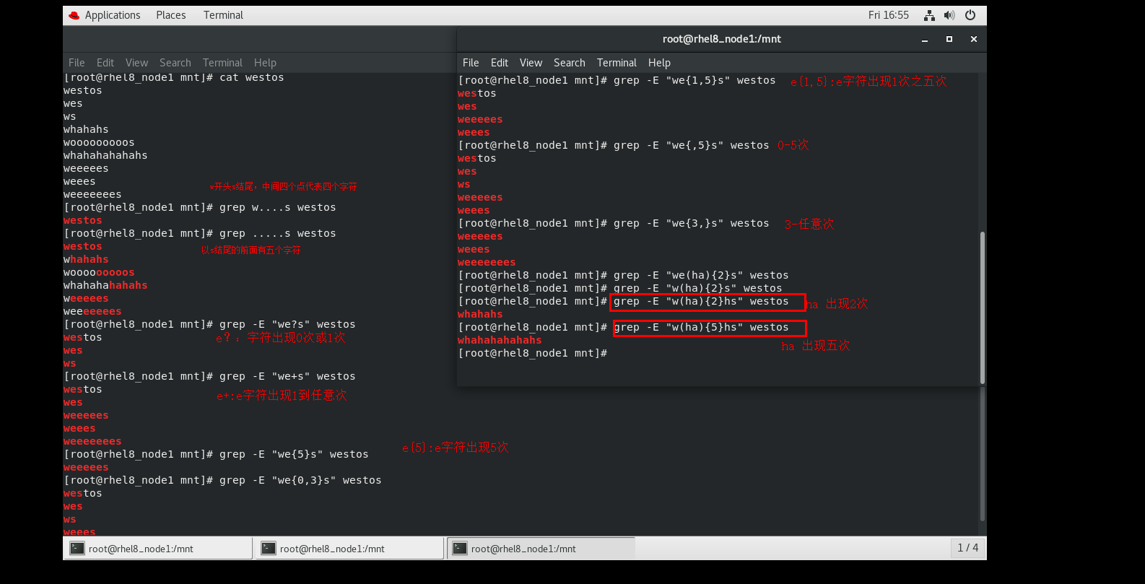Click the 'whahahs' output in front terminal

(x=480, y=314)
